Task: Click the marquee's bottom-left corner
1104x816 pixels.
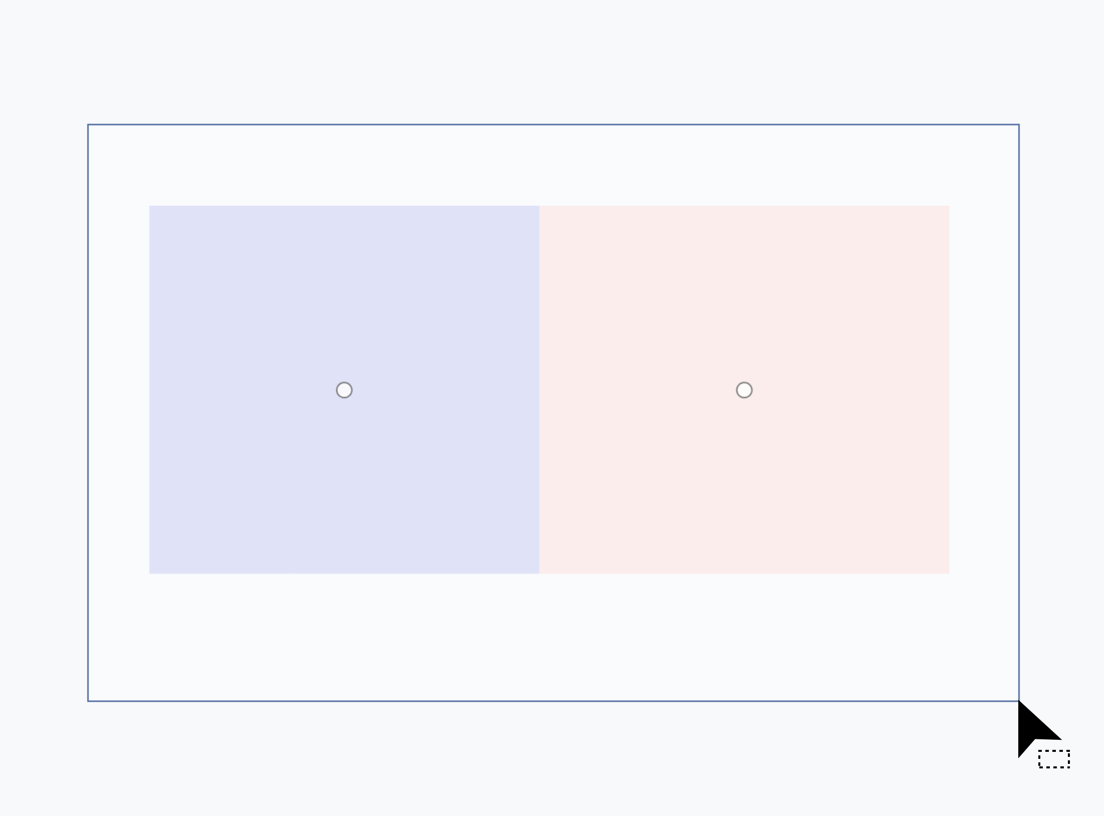Action: [88, 701]
